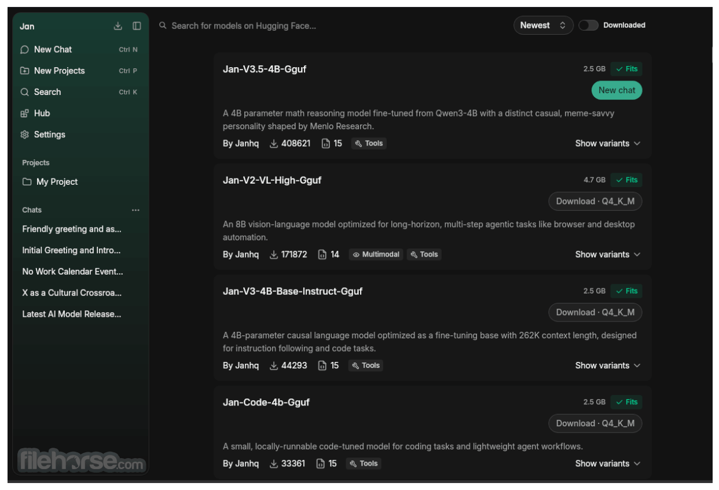Click the file count icon beside 14

coord(322,255)
